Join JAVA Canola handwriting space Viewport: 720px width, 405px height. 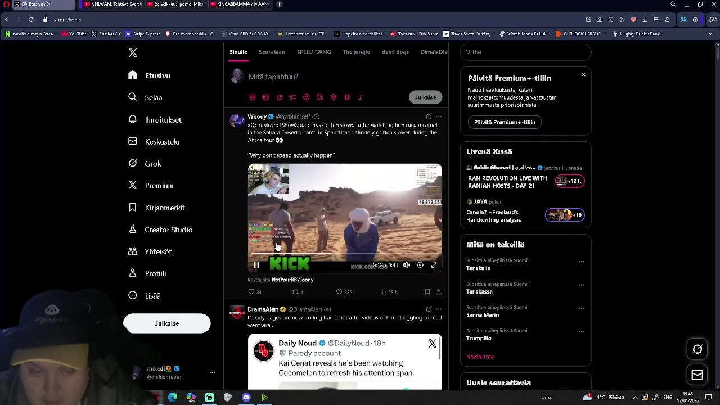565,215
